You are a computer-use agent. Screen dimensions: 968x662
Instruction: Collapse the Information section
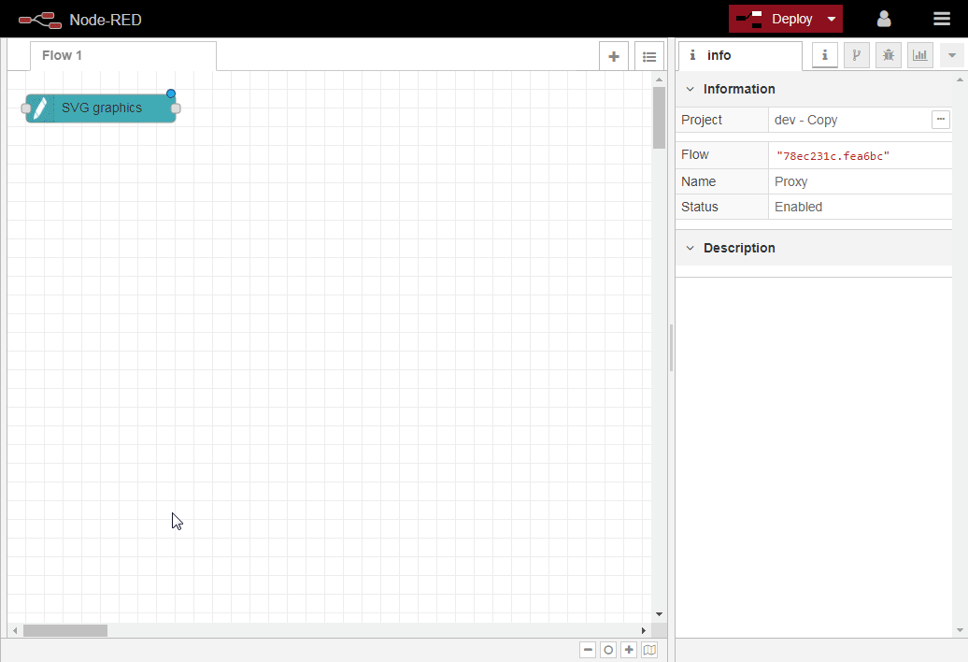(690, 89)
